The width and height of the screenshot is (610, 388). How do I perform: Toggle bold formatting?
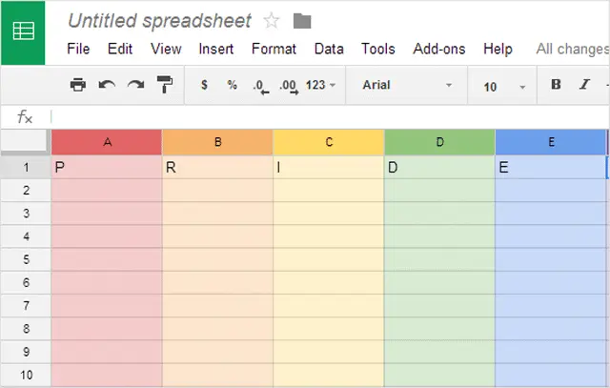[556, 86]
